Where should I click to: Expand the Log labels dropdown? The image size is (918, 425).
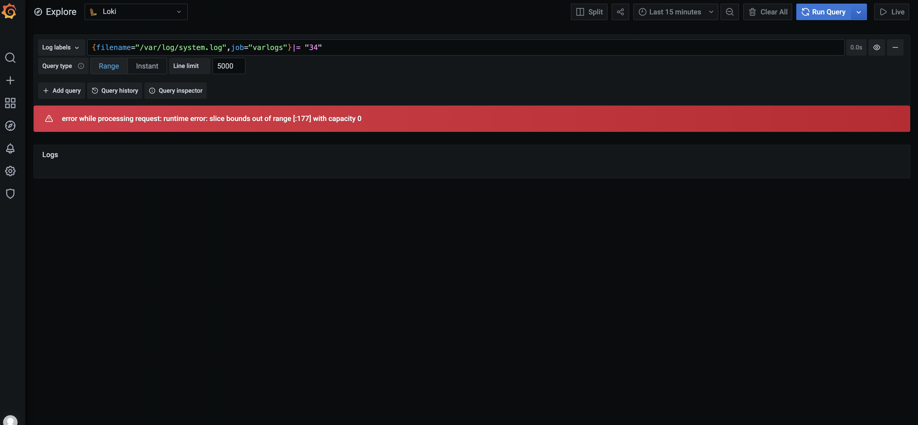[x=61, y=47]
